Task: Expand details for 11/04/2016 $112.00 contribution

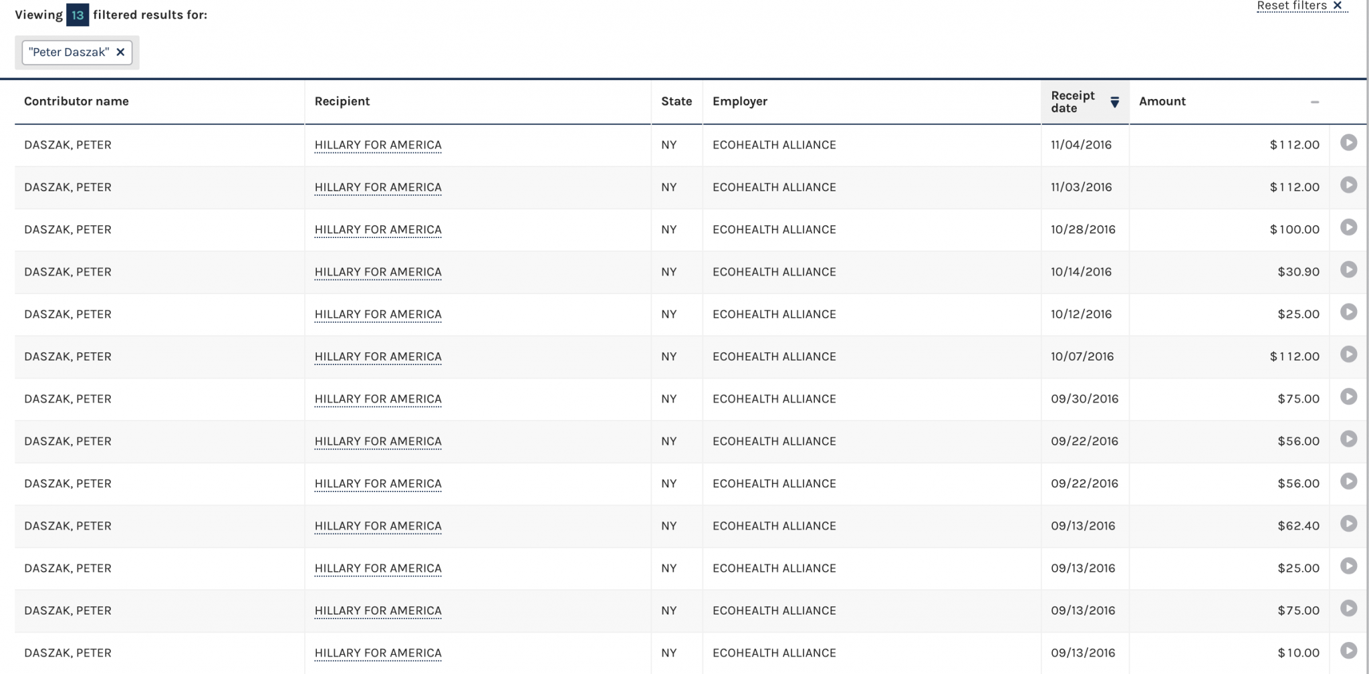Action: [1348, 142]
